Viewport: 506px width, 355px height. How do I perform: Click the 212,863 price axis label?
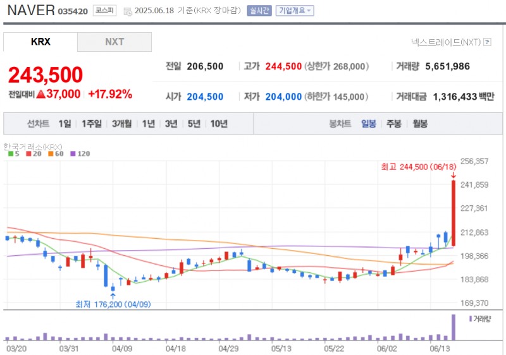[x=474, y=232]
